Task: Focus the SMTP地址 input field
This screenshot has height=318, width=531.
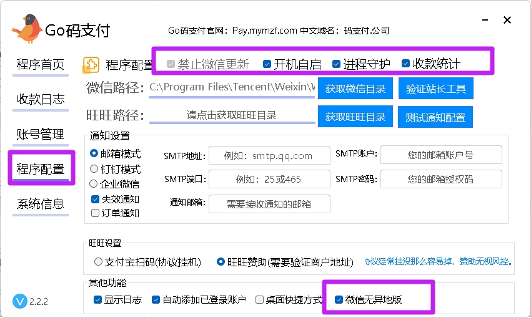Action: click(269, 155)
